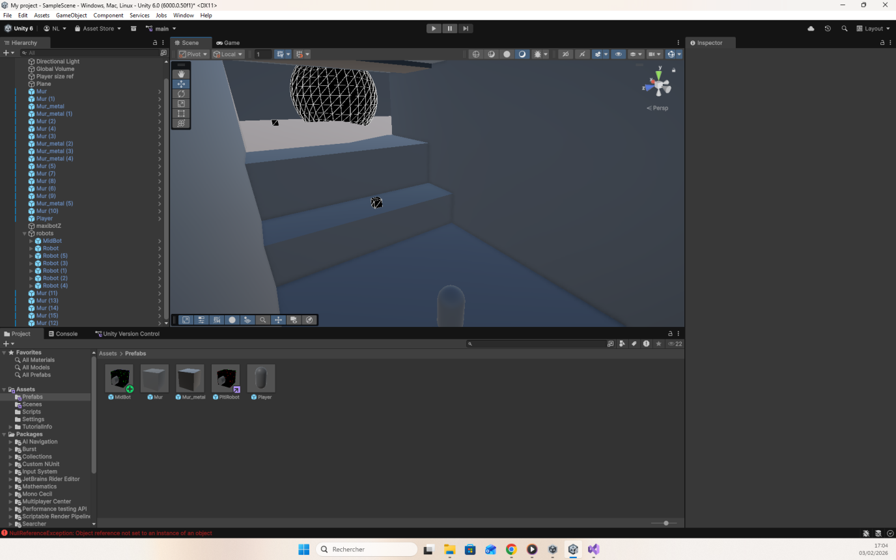Click the Play button
Image resolution: width=896 pixels, height=560 pixels.
[x=434, y=29]
